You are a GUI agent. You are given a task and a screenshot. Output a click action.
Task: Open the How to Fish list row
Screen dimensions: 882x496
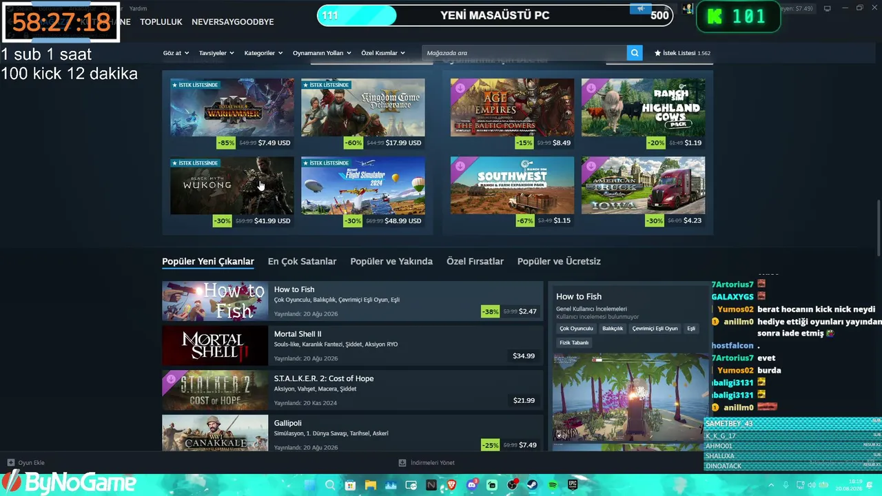[x=353, y=301]
